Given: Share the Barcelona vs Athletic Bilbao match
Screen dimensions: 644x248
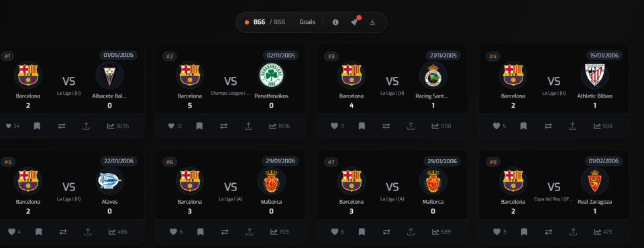Looking at the screenshot, I should 572,126.
